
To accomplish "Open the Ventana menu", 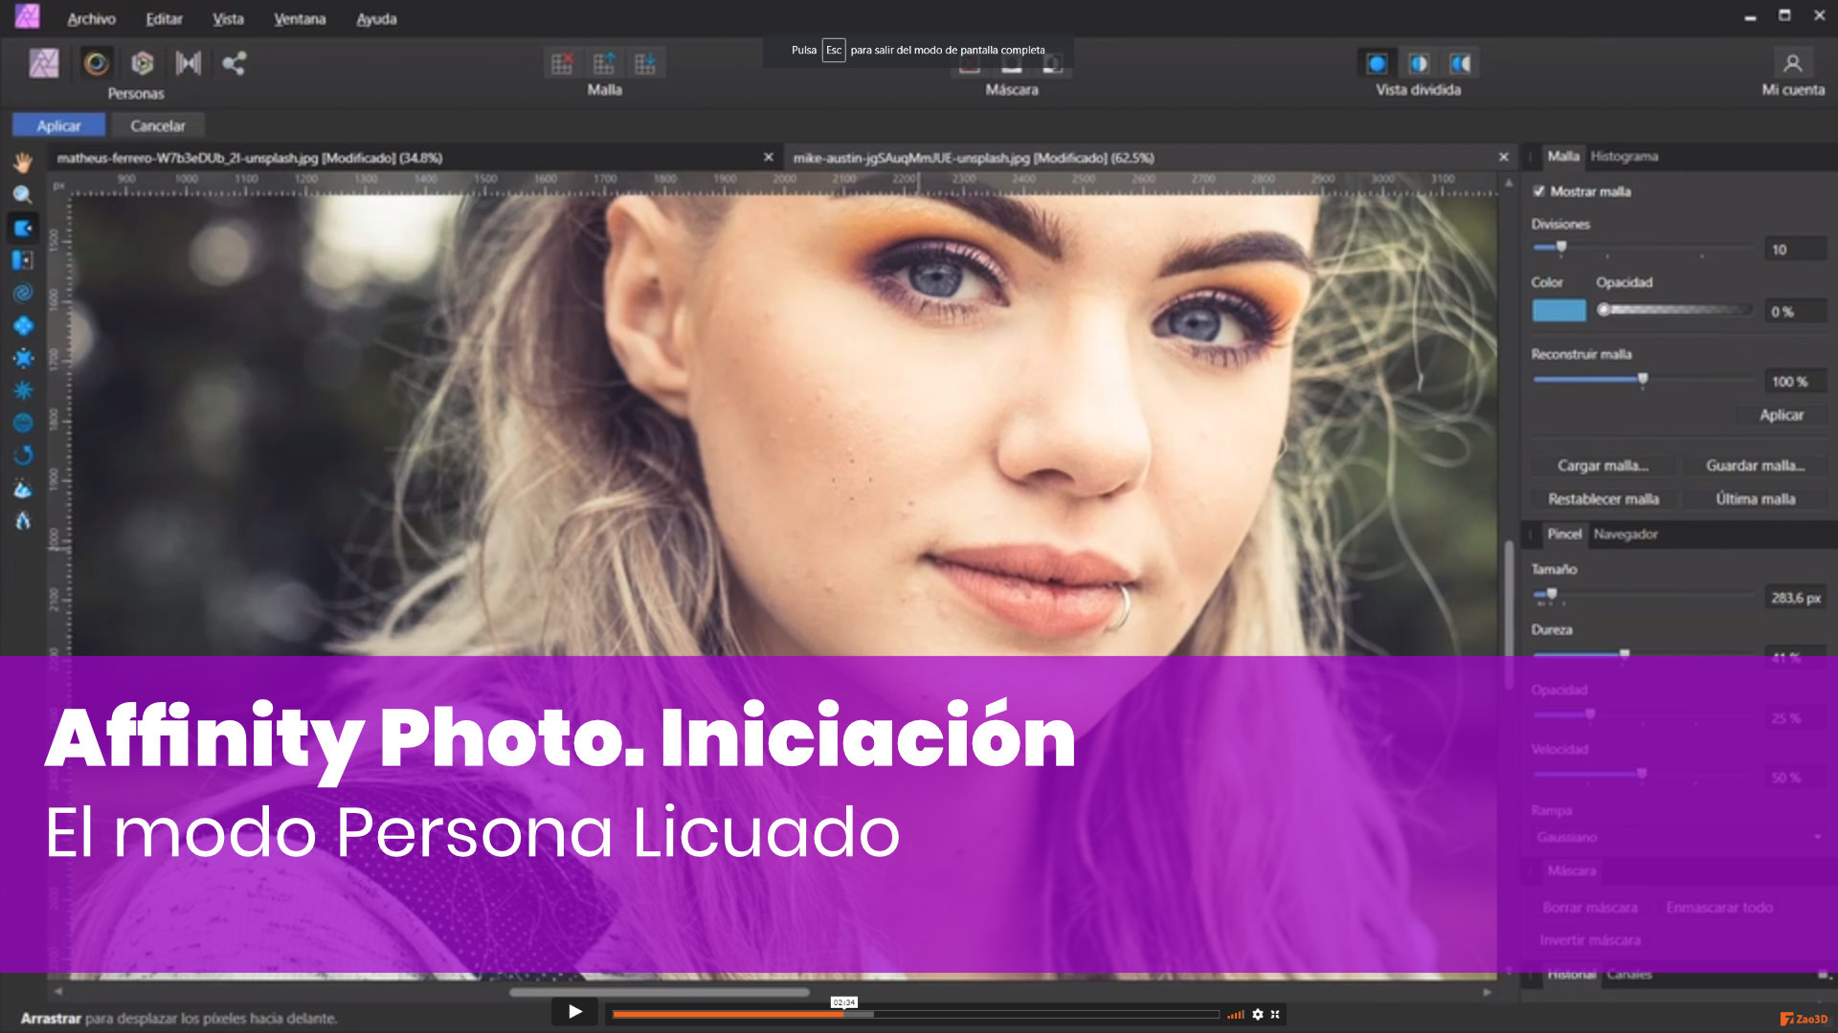I will click(x=300, y=19).
